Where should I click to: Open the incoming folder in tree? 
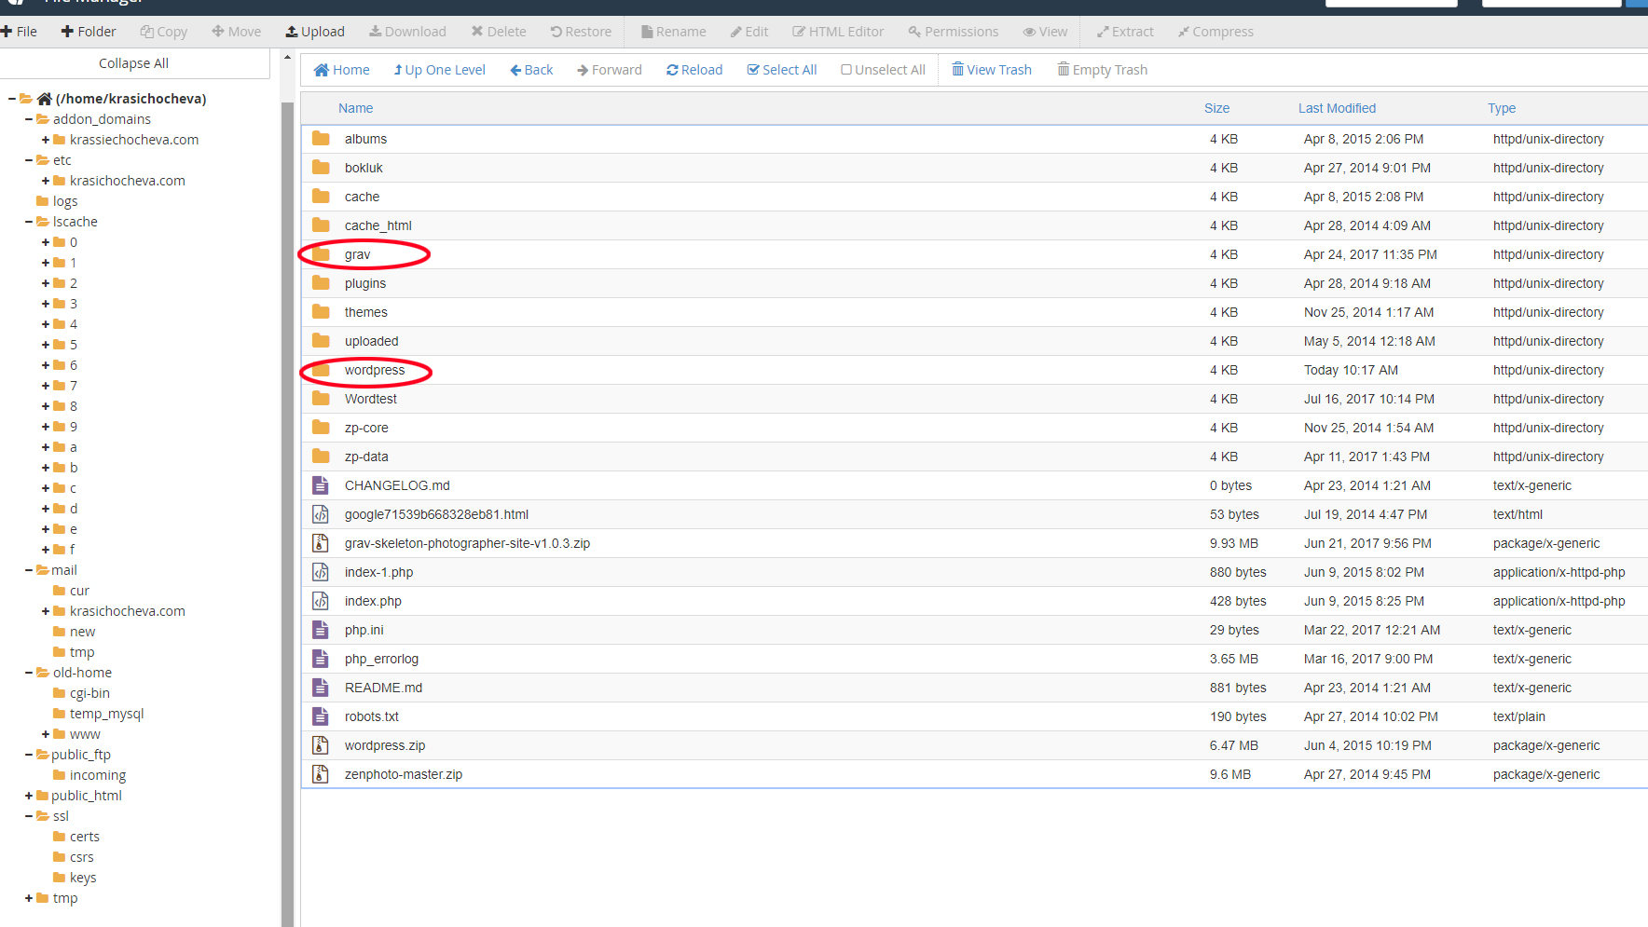(89, 775)
